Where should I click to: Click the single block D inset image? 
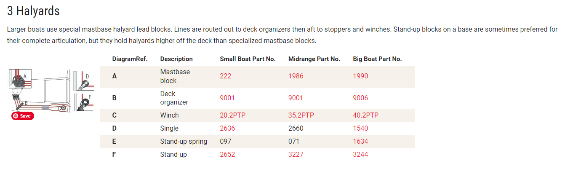83,81
